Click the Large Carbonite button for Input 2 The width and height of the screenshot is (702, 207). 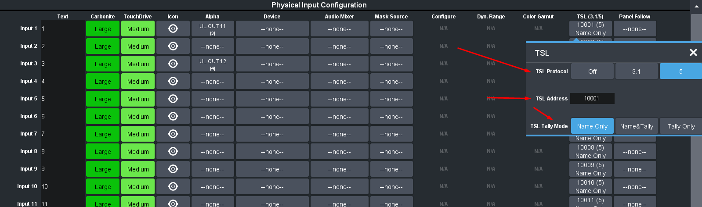point(103,46)
